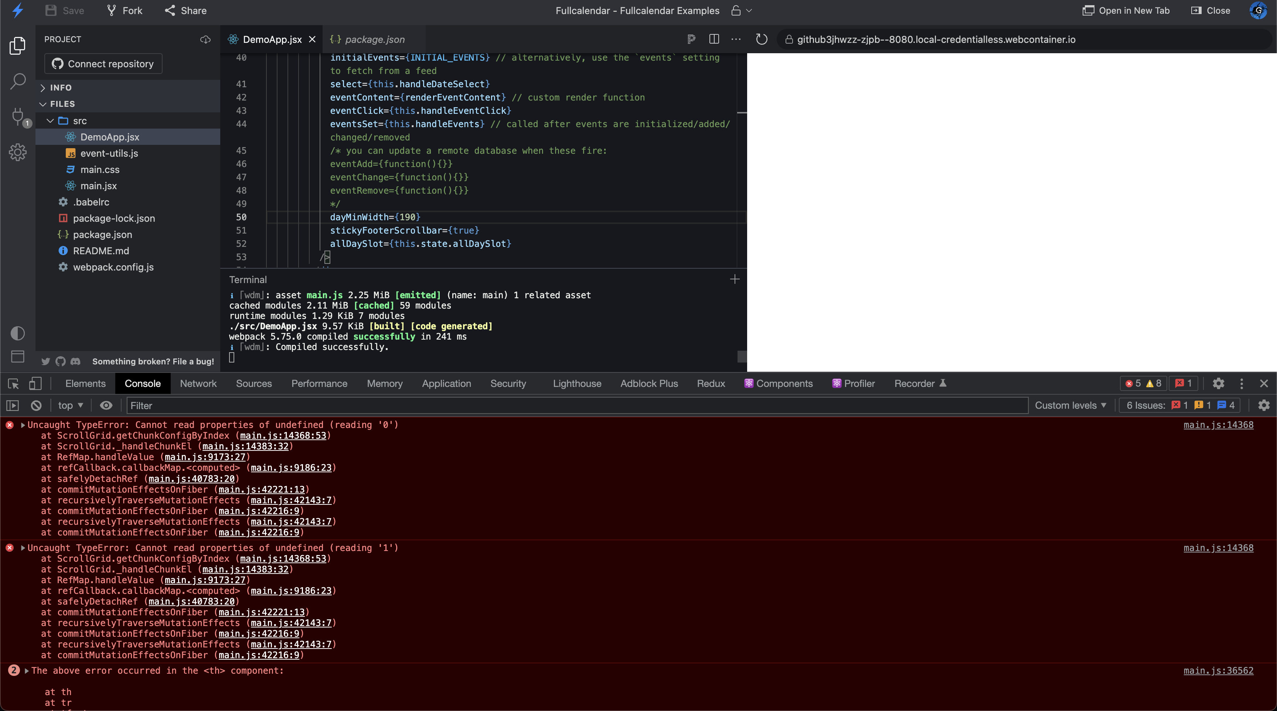Screen dimensions: 1277x711
Task: Create a live expression with eye icon
Action: click(x=106, y=405)
